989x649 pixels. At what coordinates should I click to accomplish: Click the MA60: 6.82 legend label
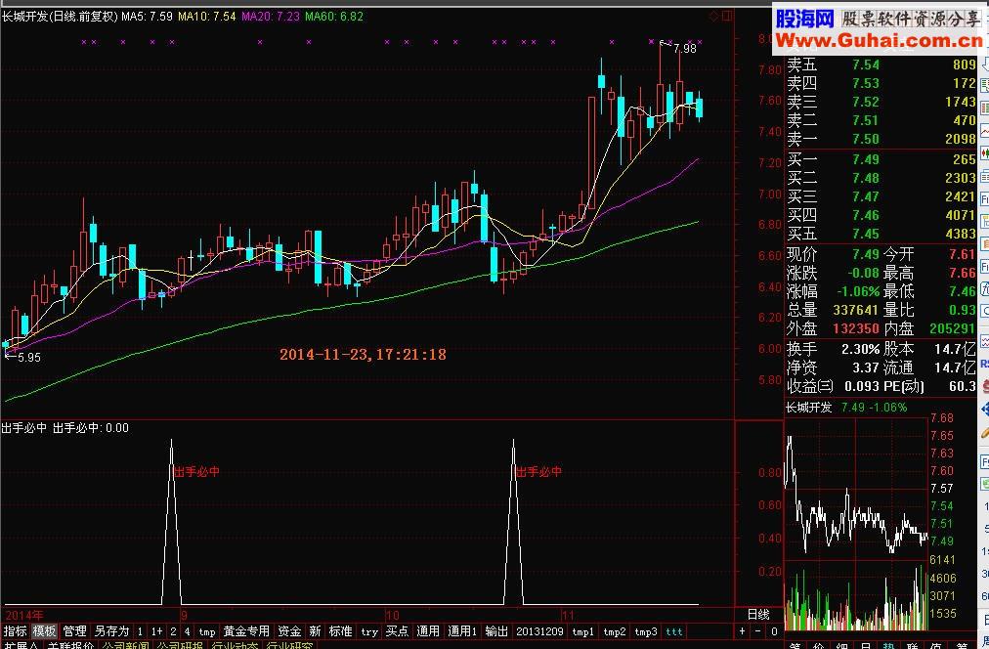334,17
